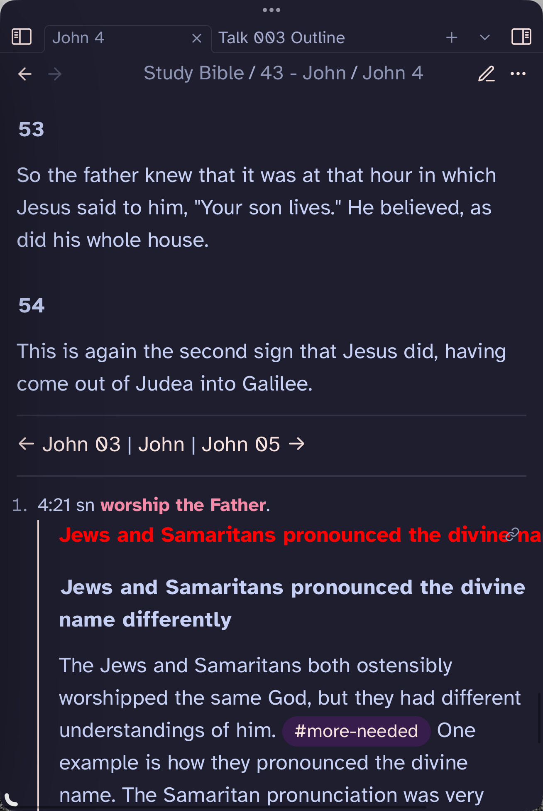The width and height of the screenshot is (543, 811).
Task: Switch to Talk 003 Outline tab
Action: click(281, 38)
